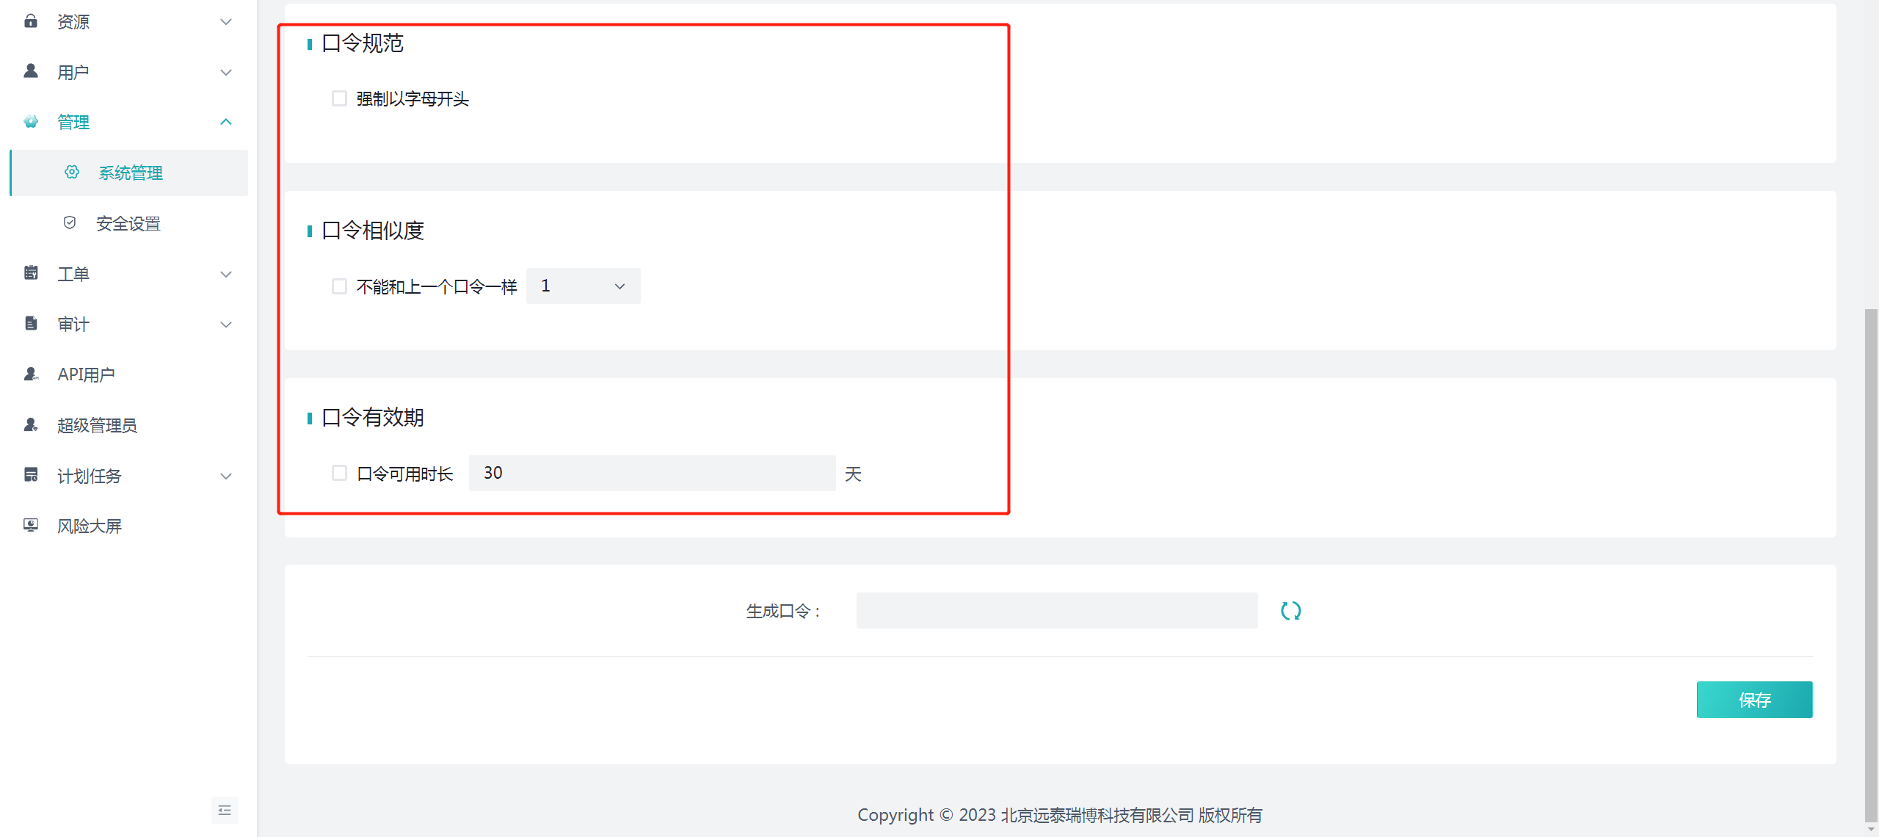This screenshot has height=837, width=1879.
Task: Expand the 计划任务 menu
Action: pyautogui.click(x=226, y=476)
